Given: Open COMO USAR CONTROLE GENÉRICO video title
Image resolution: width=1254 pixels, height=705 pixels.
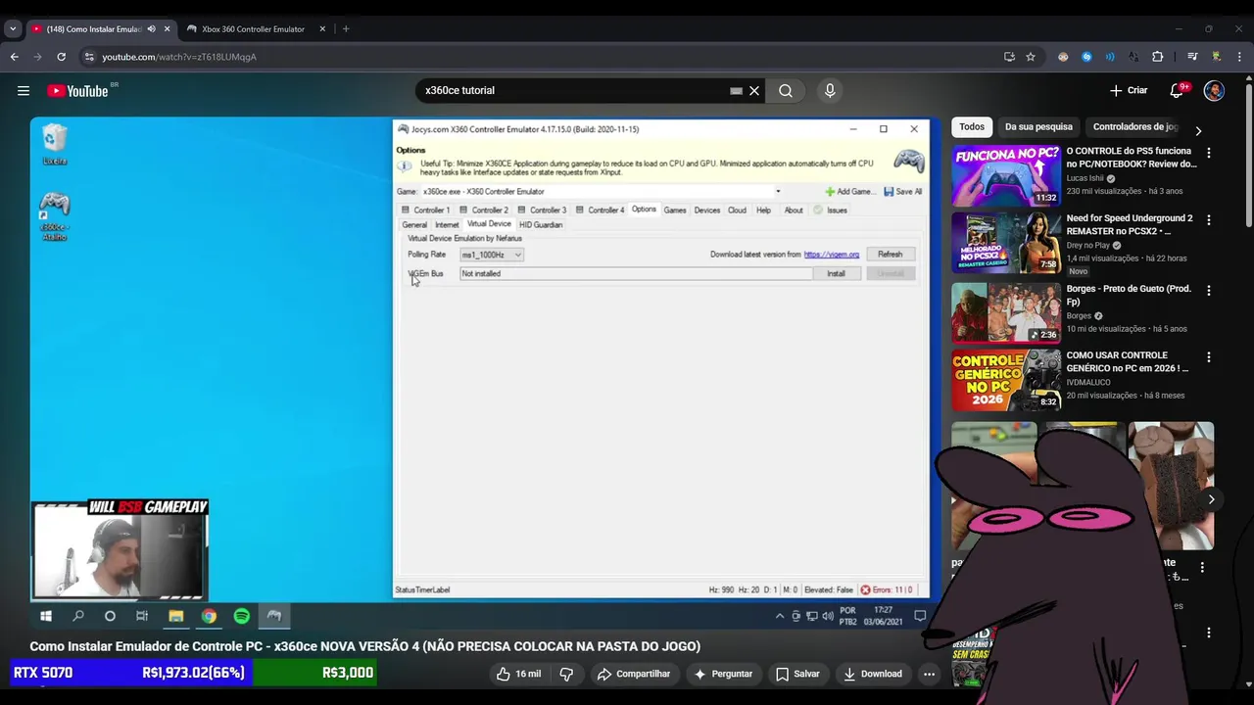Looking at the screenshot, I should 1128,361.
